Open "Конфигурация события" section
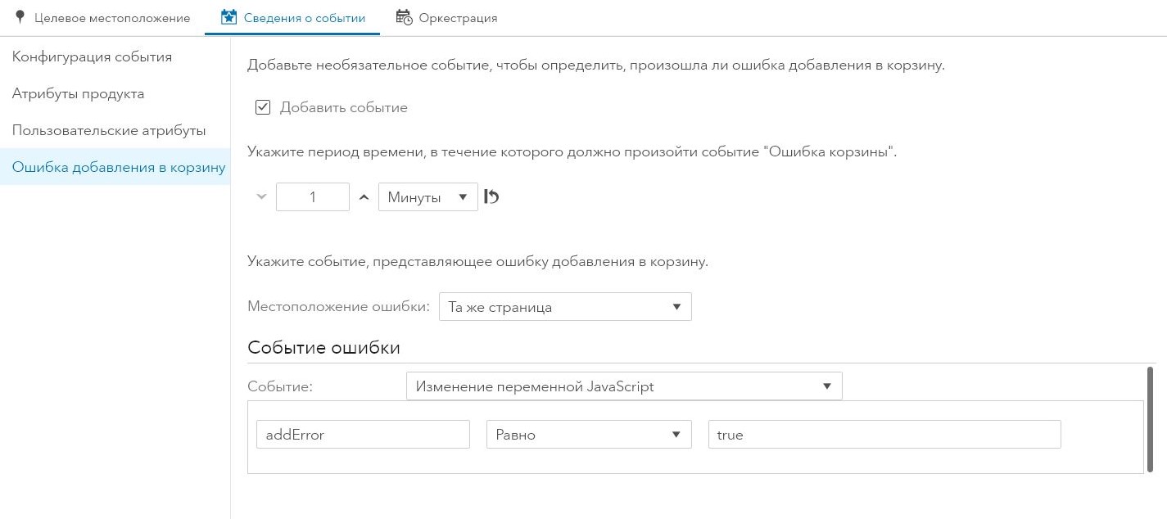The image size is (1167, 519). point(92,56)
